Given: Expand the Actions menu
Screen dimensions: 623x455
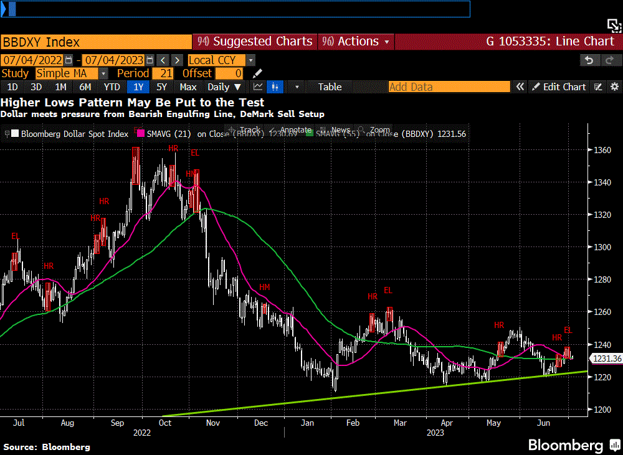Looking at the screenshot, I should coord(356,41).
